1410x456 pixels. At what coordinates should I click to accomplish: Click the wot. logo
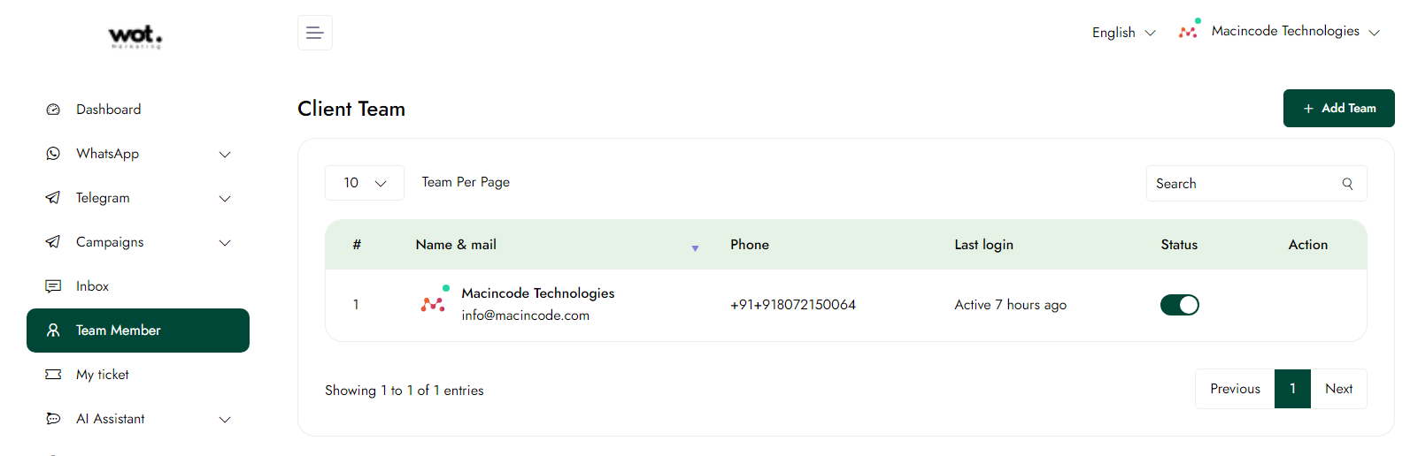pos(135,35)
